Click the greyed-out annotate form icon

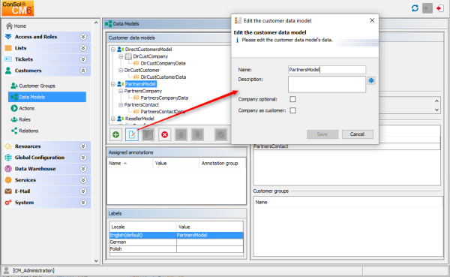pyautogui.click(x=148, y=134)
